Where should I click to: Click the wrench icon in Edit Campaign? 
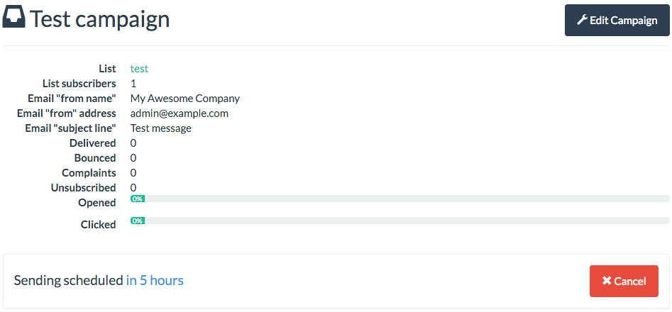coord(582,20)
